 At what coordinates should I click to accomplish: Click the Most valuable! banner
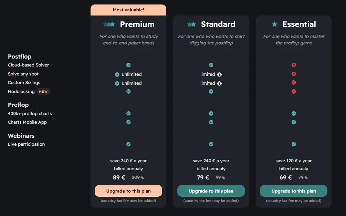(x=128, y=10)
